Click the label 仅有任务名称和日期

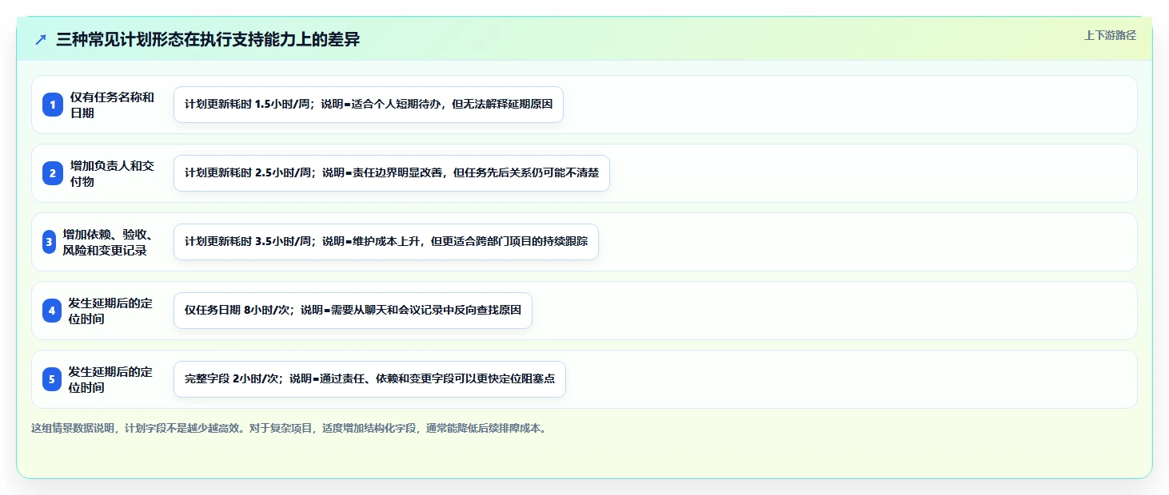[x=112, y=105]
